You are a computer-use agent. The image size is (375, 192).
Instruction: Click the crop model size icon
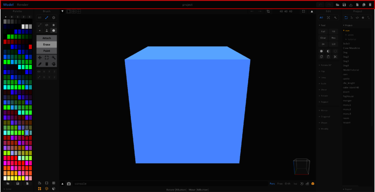[x=268, y=11]
